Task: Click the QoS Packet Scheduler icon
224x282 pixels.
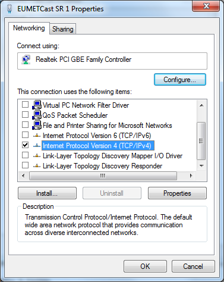Action: pos(37,115)
